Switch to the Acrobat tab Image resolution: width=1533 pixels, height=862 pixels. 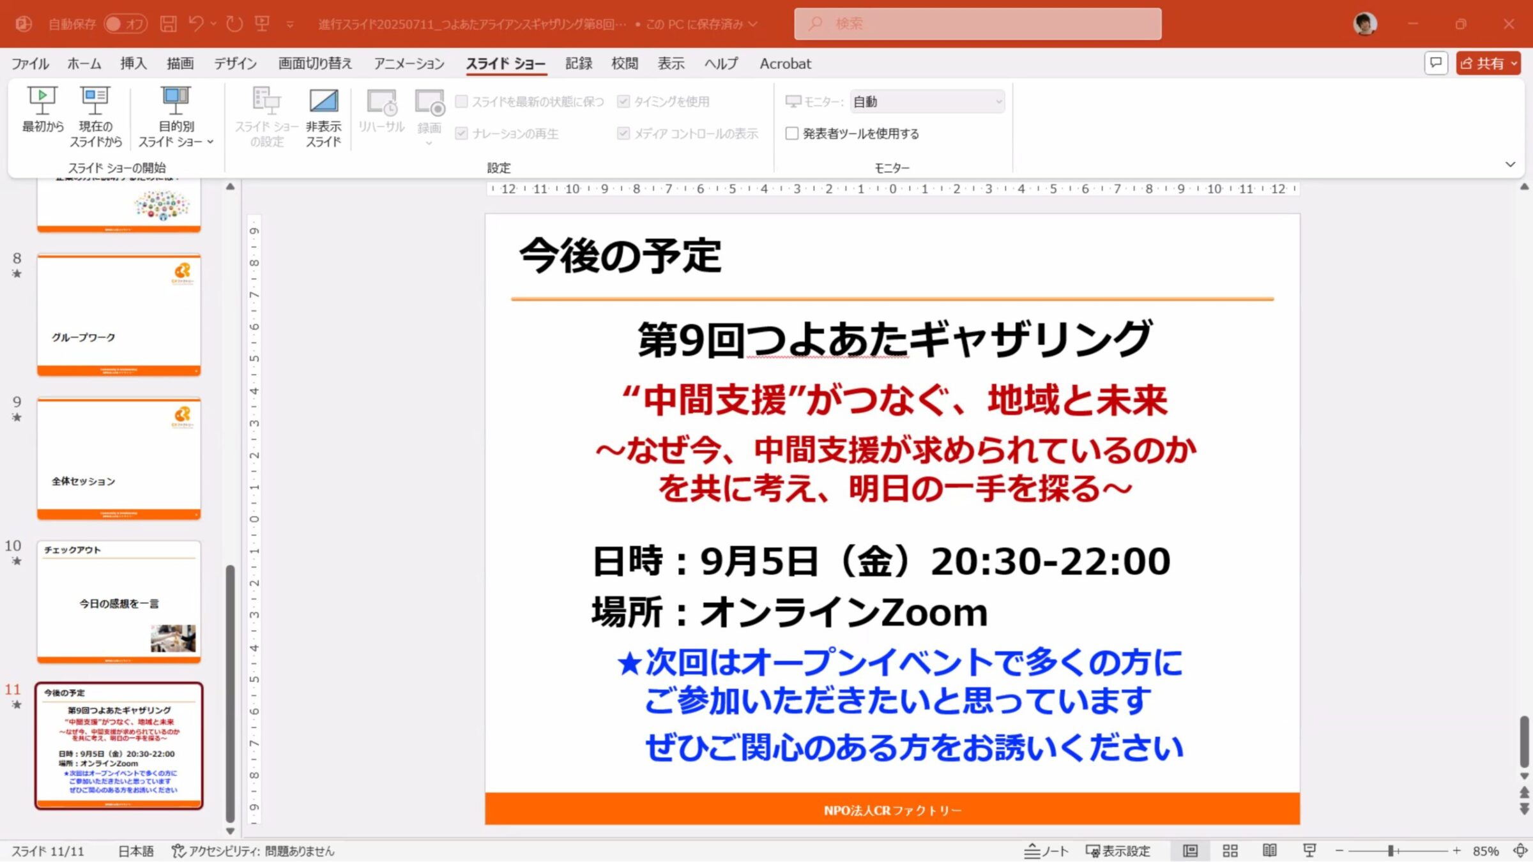coord(785,63)
